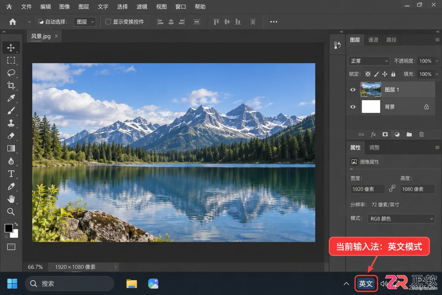Select the Clone Stamp tool
Image resolution: width=442 pixels, height=295 pixels.
pos(11,123)
